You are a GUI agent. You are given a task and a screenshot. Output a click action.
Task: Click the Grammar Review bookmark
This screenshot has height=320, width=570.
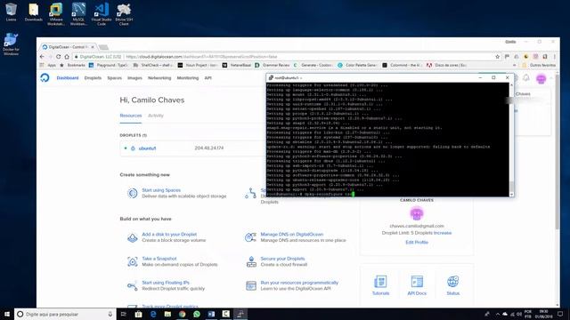273,65
